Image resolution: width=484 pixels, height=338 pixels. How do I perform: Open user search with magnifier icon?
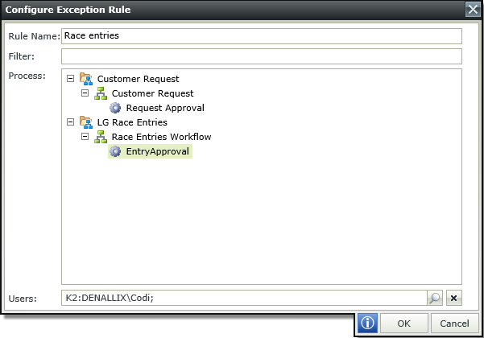click(x=435, y=298)
